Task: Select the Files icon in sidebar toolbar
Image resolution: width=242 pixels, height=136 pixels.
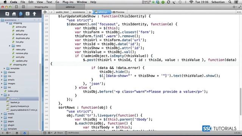Action: (21, 14)
